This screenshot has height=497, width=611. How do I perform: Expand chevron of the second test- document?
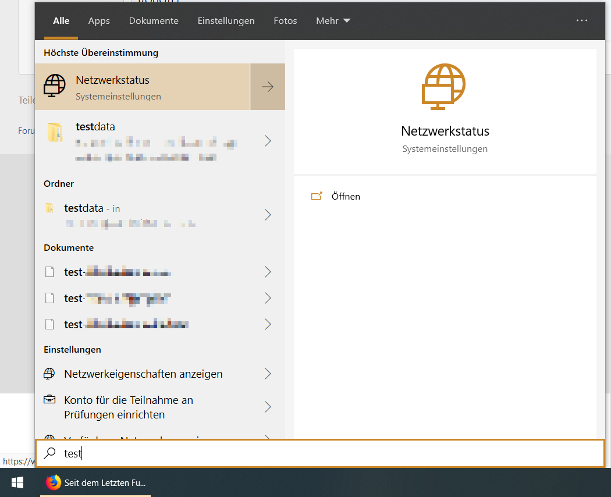pyautogui.click(x=268, y=298)
